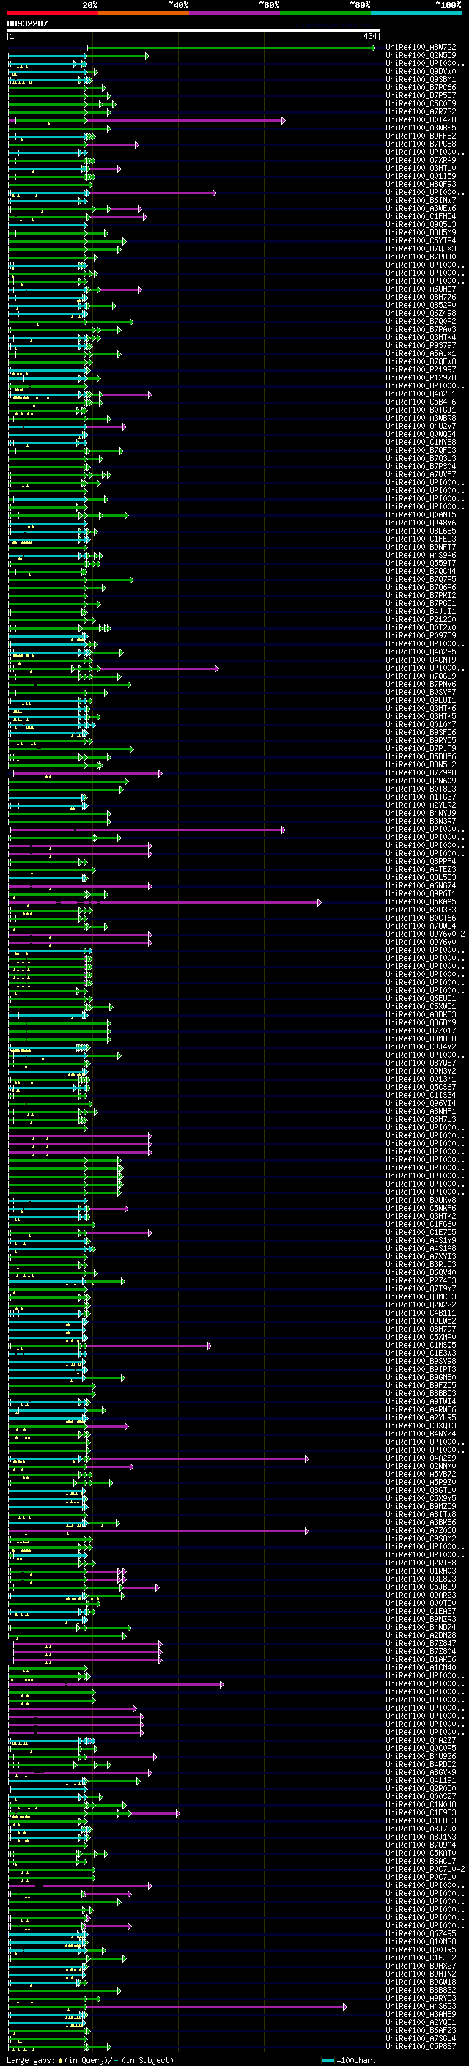Click the purple alignment bar for UniRef100_B0T428
The image size is (469, 2066).
[147, 120]
